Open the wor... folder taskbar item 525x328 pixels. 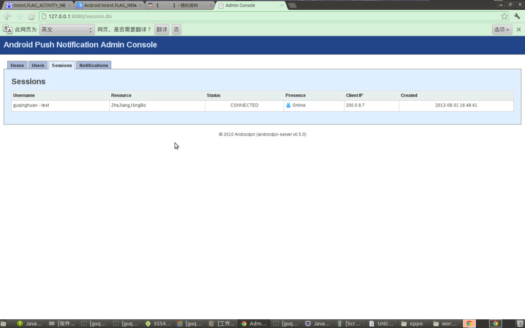445,324
